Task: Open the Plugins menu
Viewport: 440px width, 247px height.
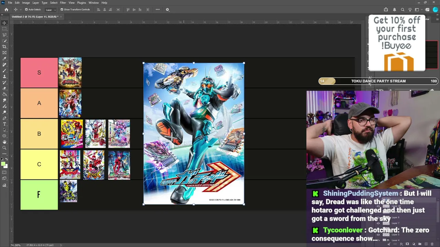Action: pyautogui.click(x=81, y=3)
